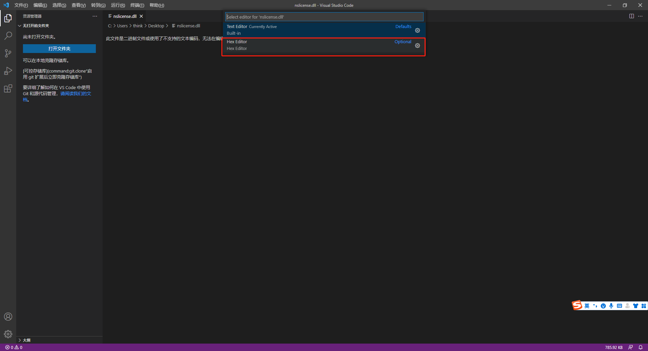Open the Problems errors and warnings indicator
This screenshot has width=648, height=351.
point(14,347)
